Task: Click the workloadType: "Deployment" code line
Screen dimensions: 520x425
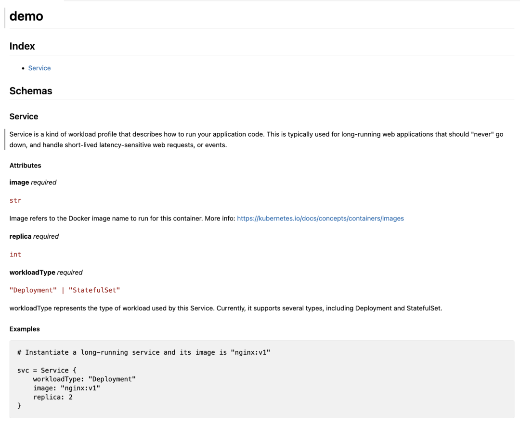Action: pos(84,379)
